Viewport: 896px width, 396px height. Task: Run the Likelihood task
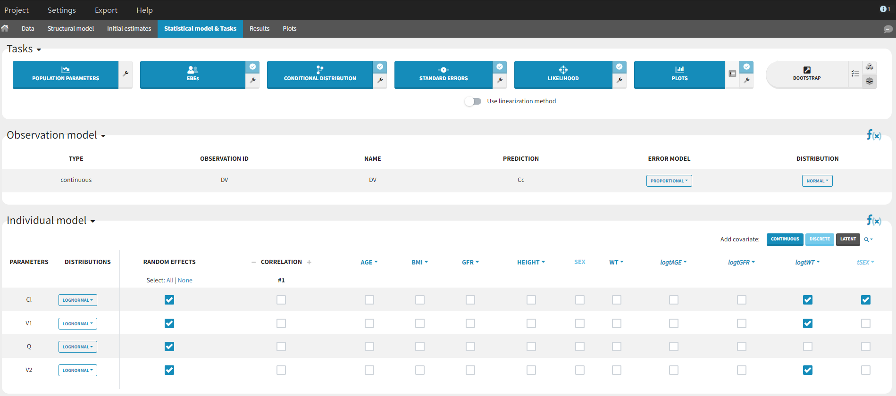tap(563, 74)
